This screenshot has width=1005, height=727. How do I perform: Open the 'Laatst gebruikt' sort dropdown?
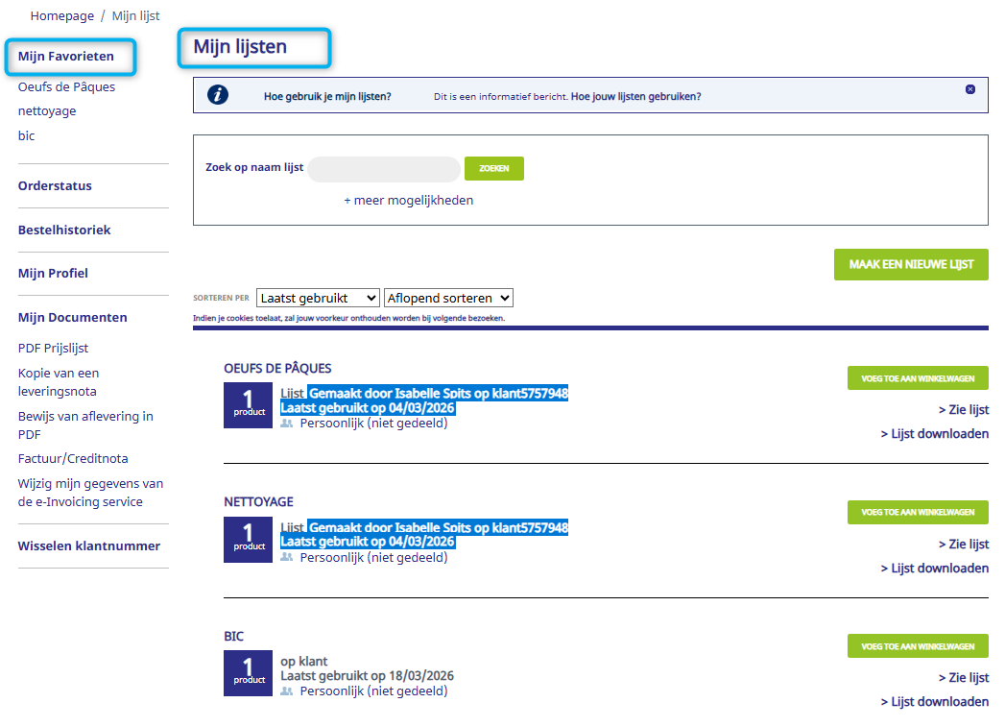(x=318, y=298)
